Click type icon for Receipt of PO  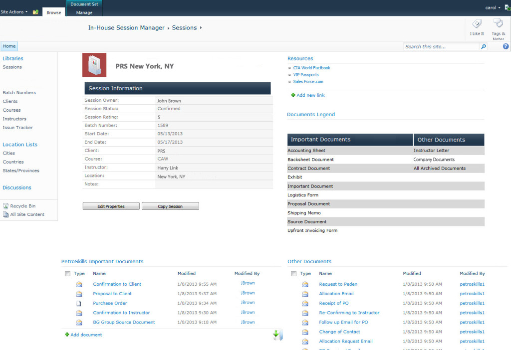[305, 304]
